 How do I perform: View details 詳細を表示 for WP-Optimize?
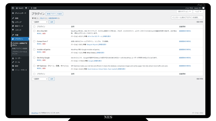point(122,69)
